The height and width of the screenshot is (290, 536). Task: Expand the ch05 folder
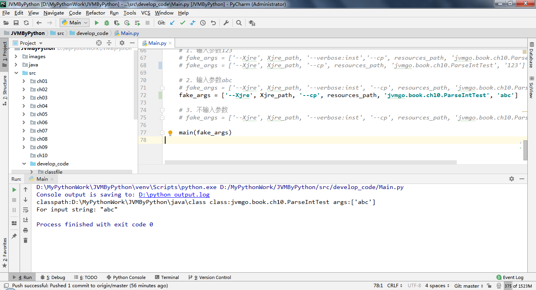pos(24,114)
